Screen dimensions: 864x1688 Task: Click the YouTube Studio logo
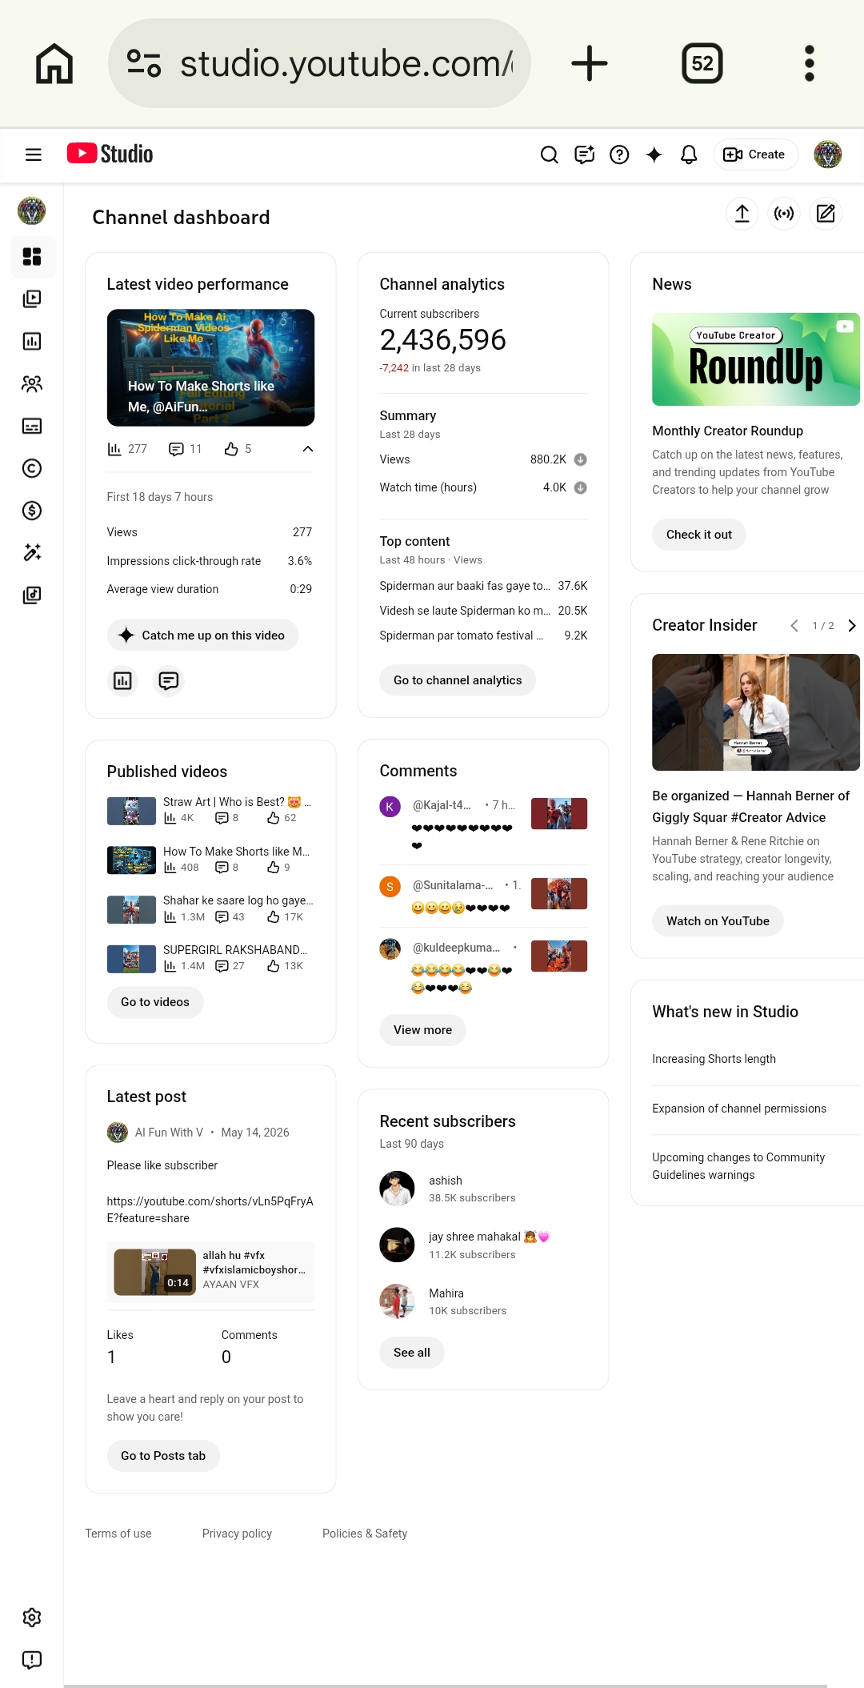[110, 154]
